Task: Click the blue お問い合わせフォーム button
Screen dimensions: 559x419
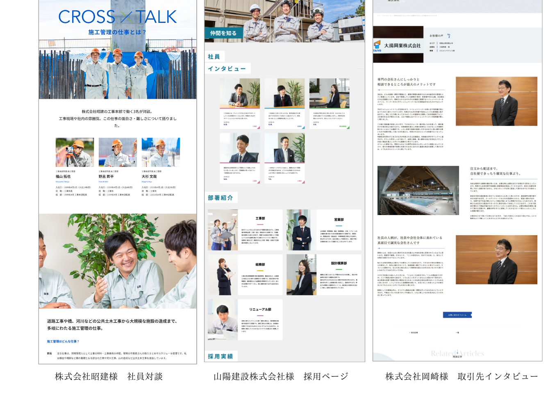Action: [x=457, y=315]
